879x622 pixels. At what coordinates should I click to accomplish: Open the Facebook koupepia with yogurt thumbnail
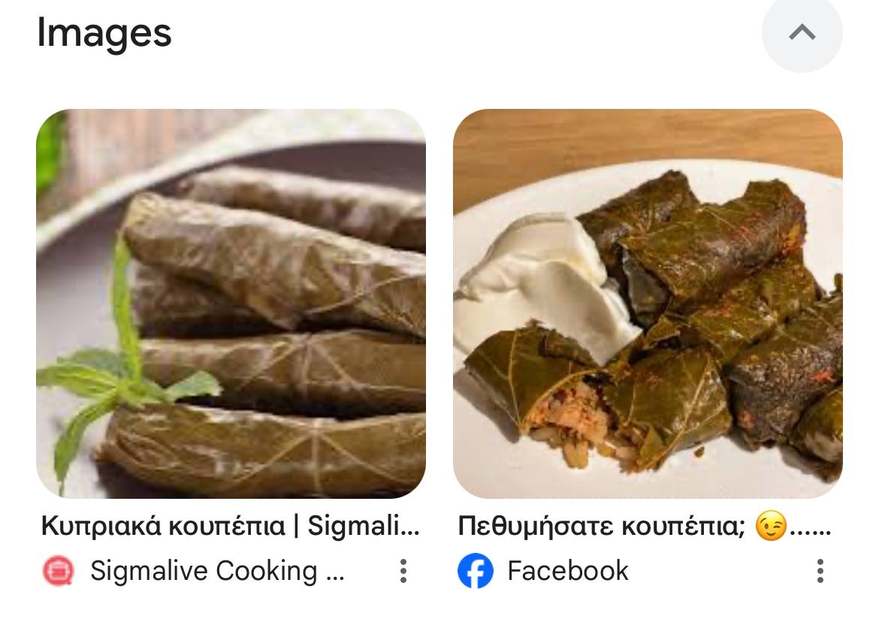pos(648,303)
